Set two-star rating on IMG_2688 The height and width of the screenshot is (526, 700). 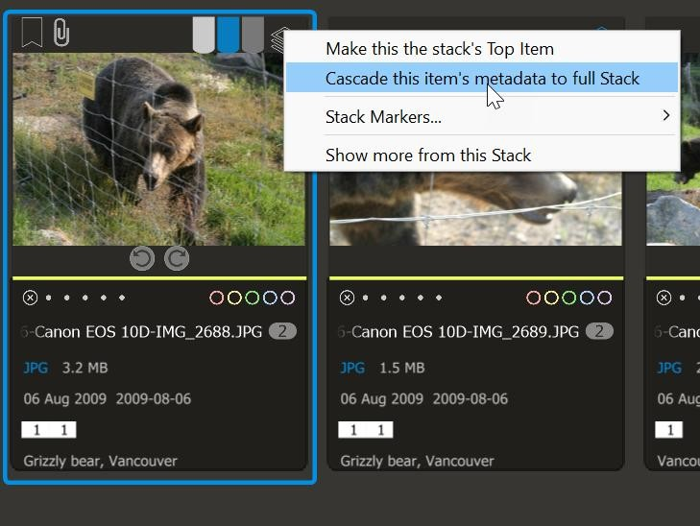pyautogui.click(x=66, y=298)
